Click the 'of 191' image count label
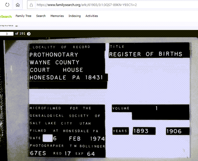The width and height of the screenshot is (198, 161). coord(20,34)
